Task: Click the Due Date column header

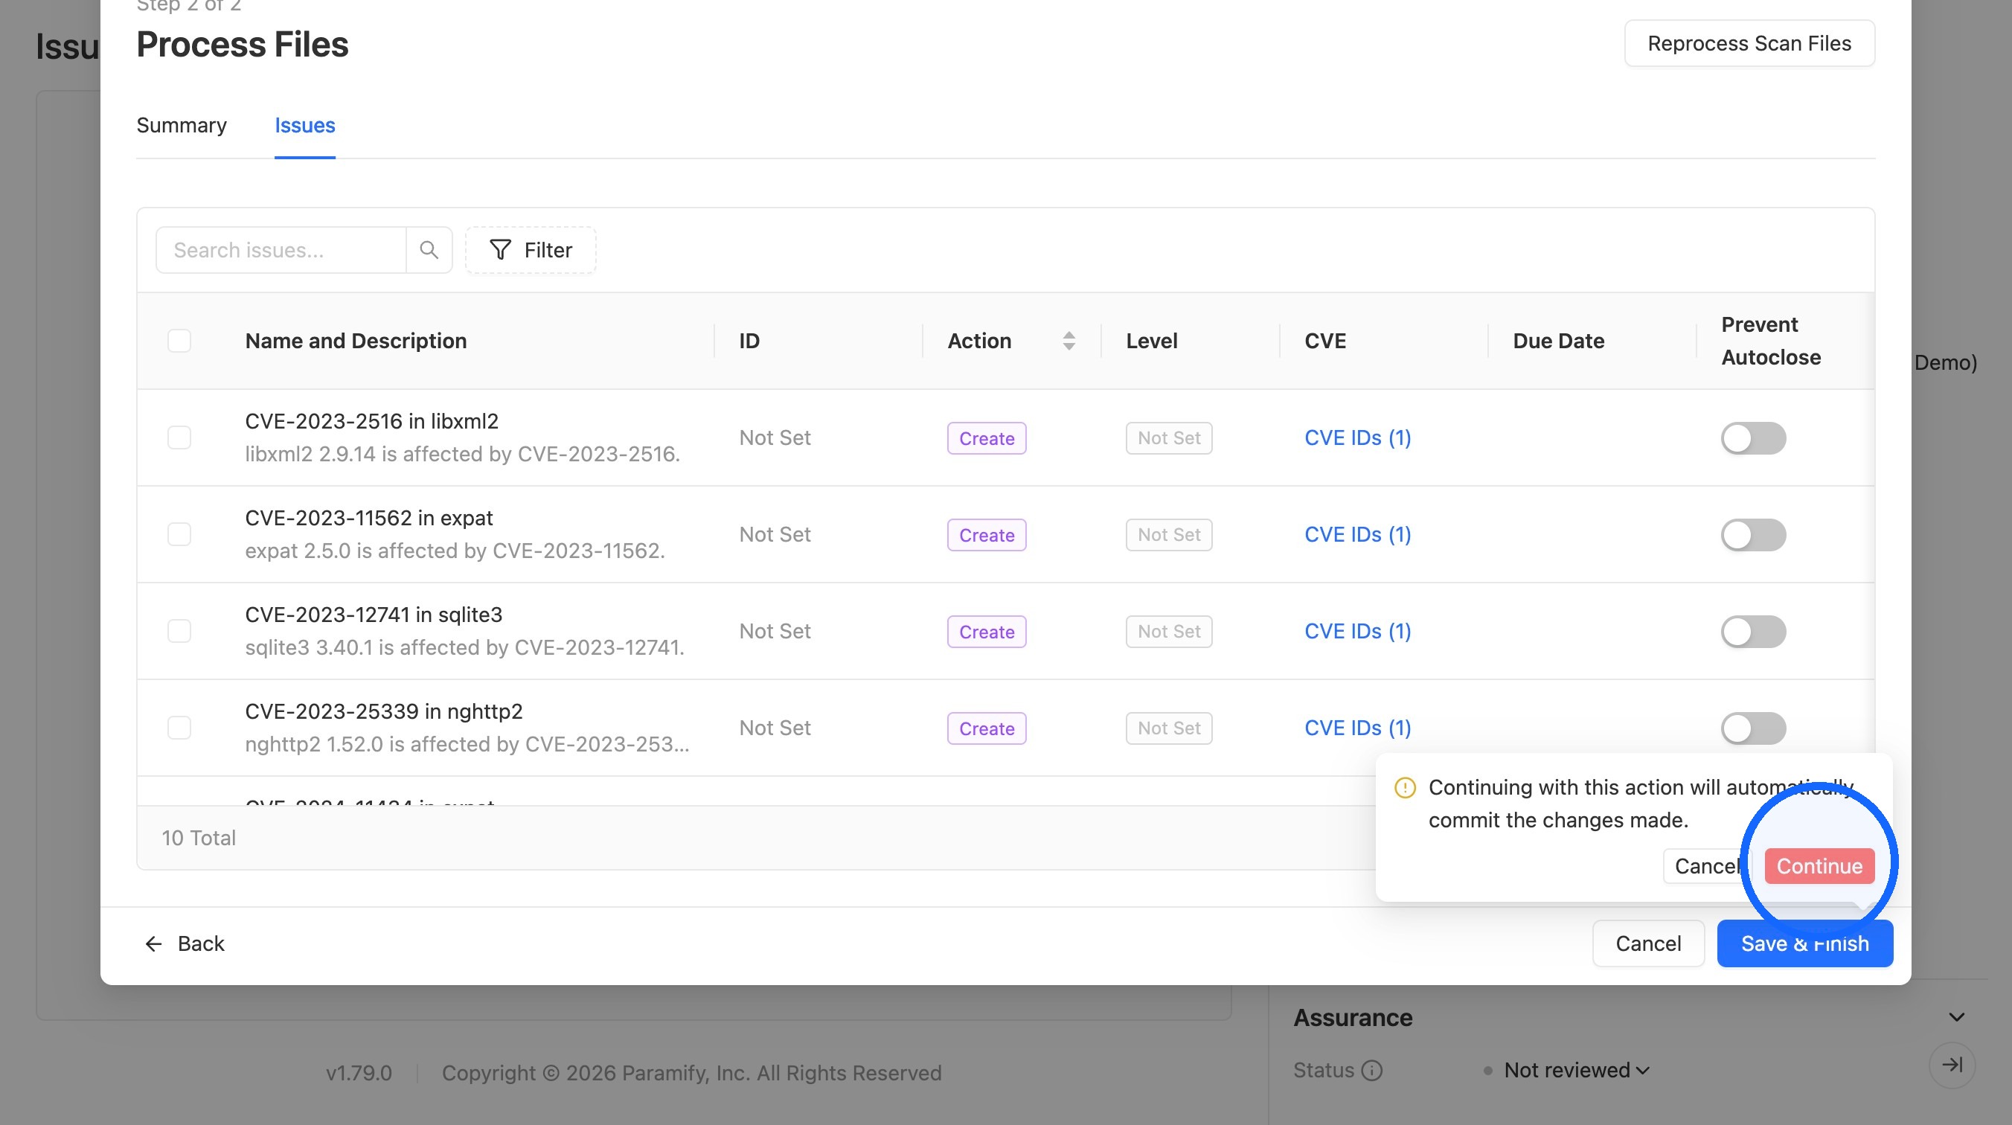Action: point(1558,341)
